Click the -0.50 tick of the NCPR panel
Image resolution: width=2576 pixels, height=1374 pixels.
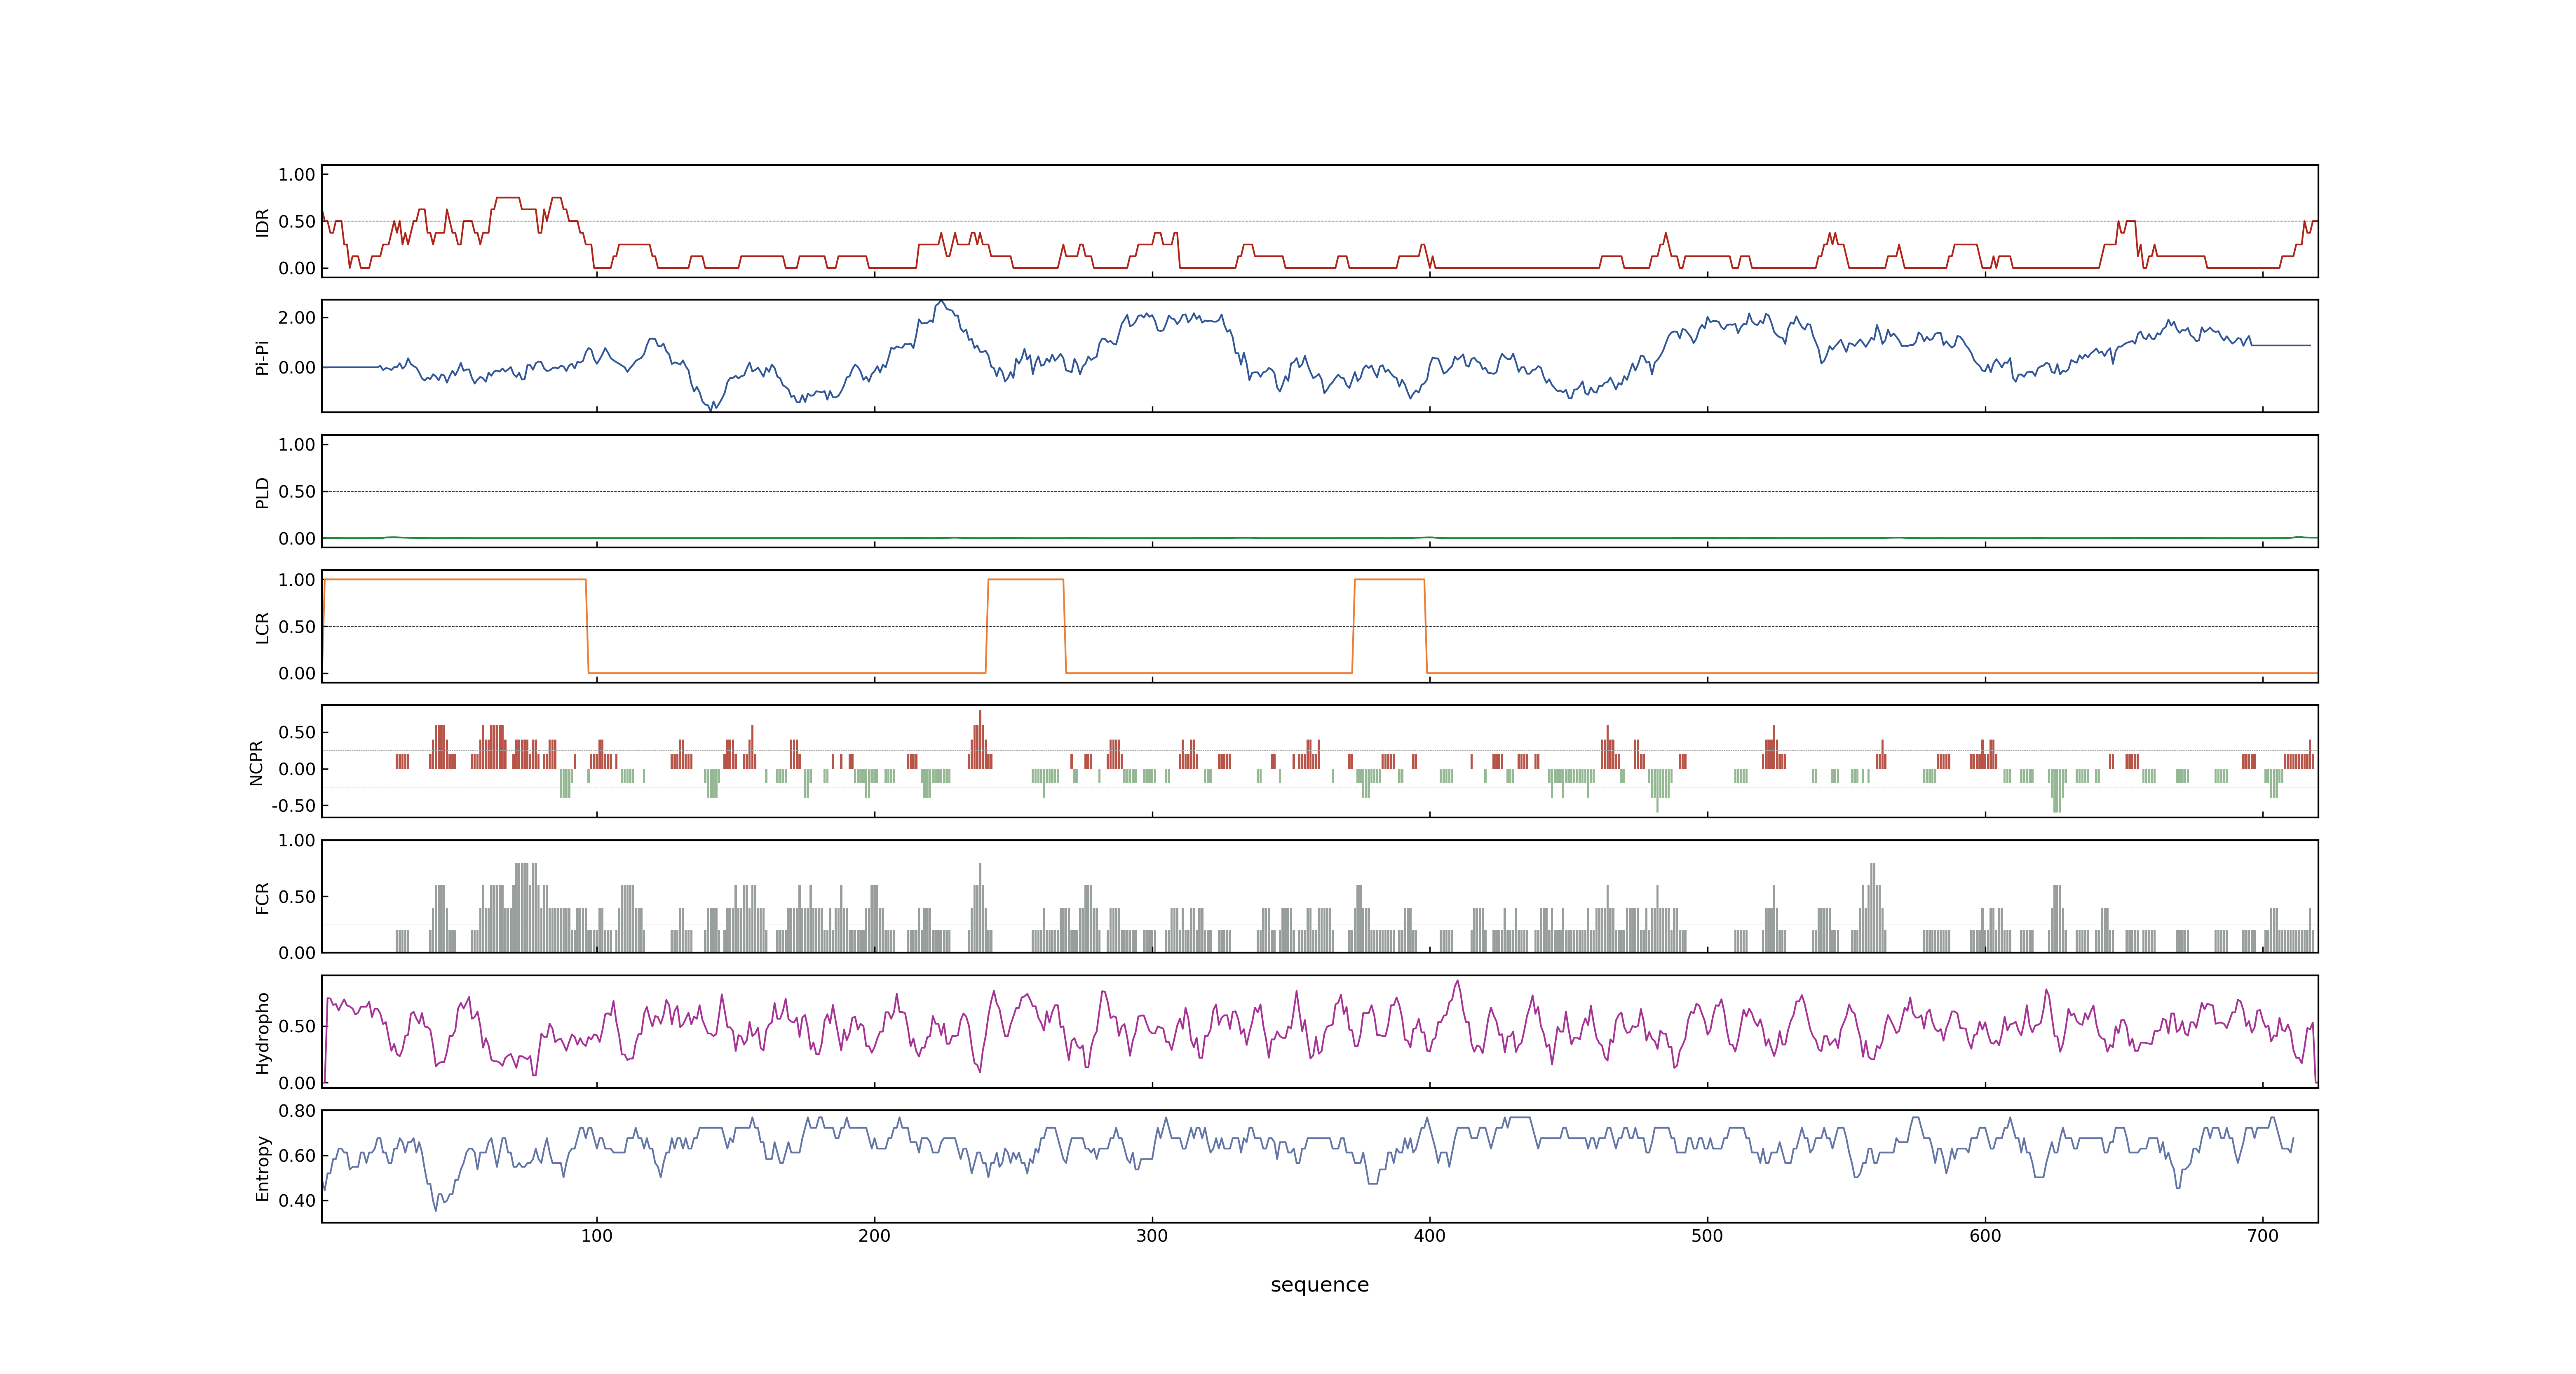click(293, 806)
